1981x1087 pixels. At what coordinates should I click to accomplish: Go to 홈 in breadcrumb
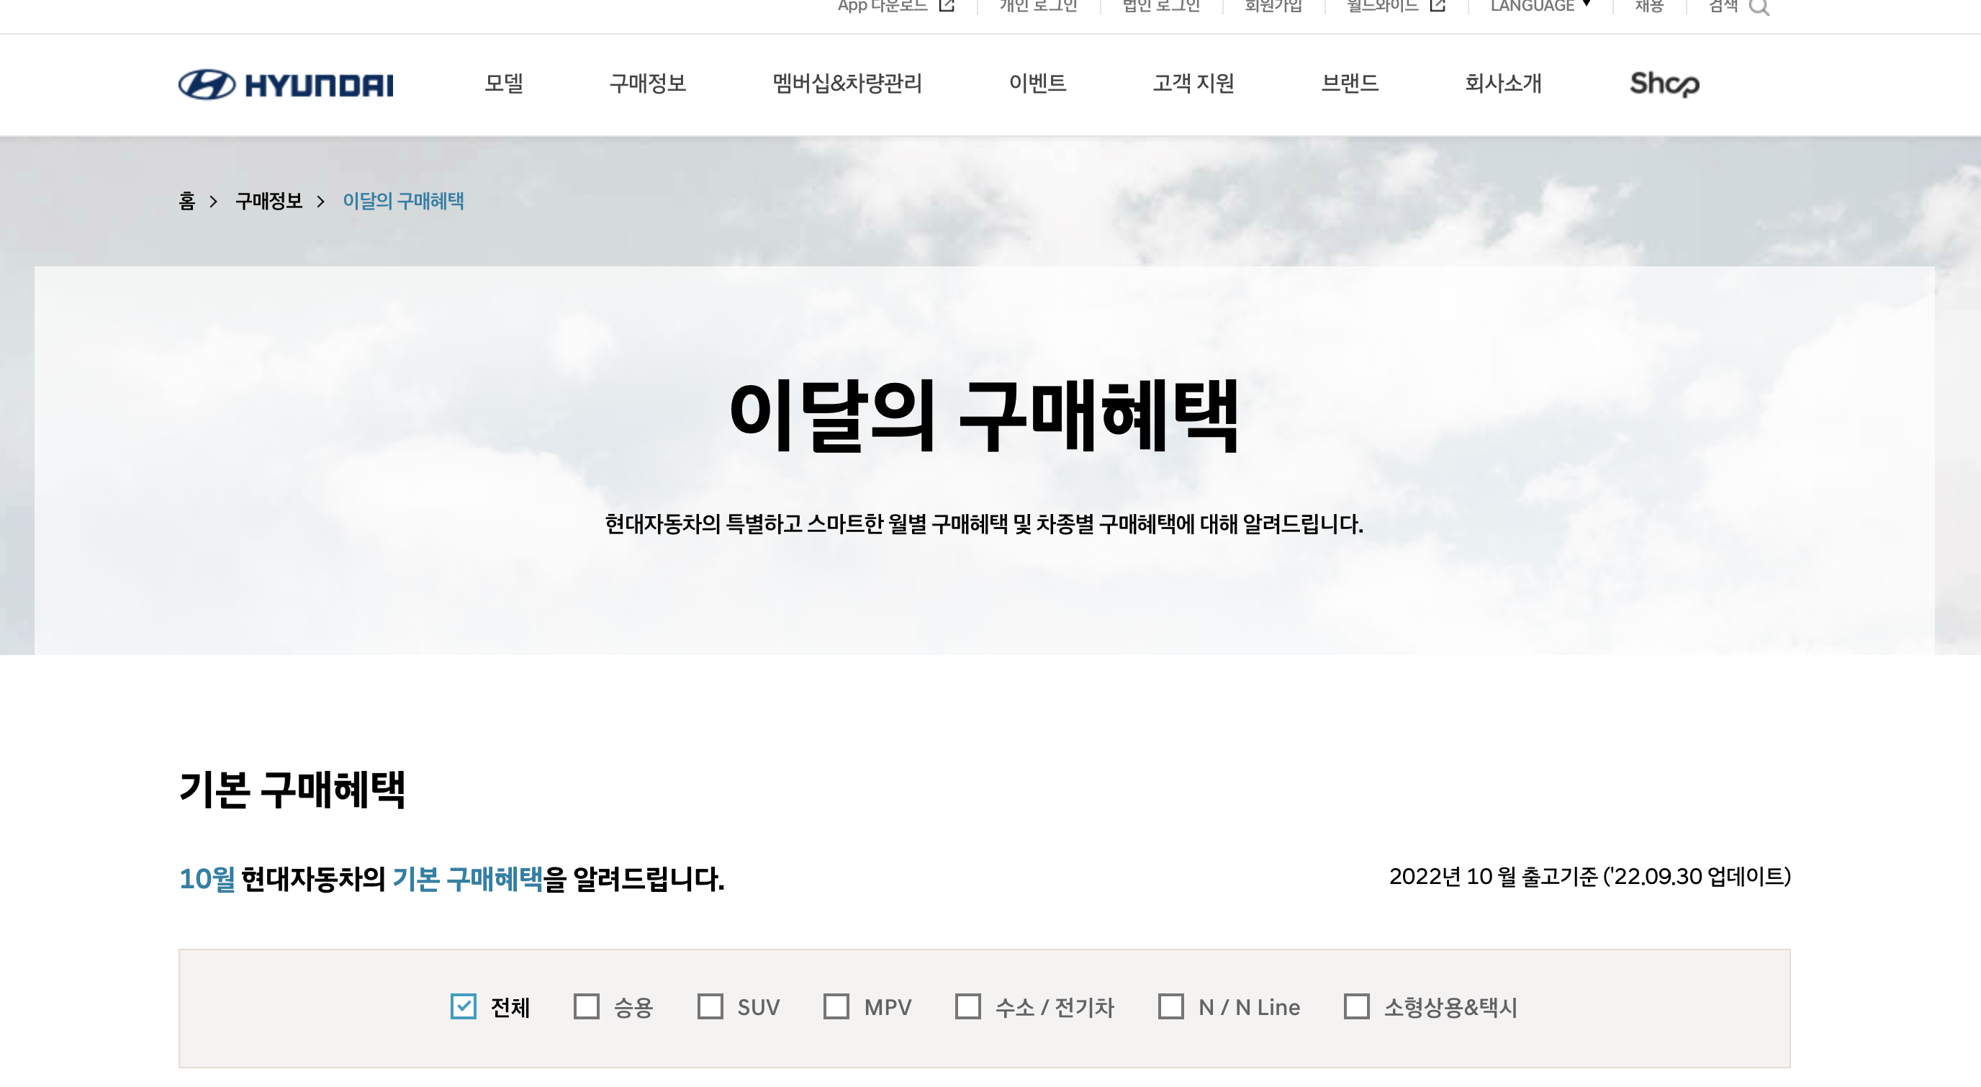(x=187, y=202)
